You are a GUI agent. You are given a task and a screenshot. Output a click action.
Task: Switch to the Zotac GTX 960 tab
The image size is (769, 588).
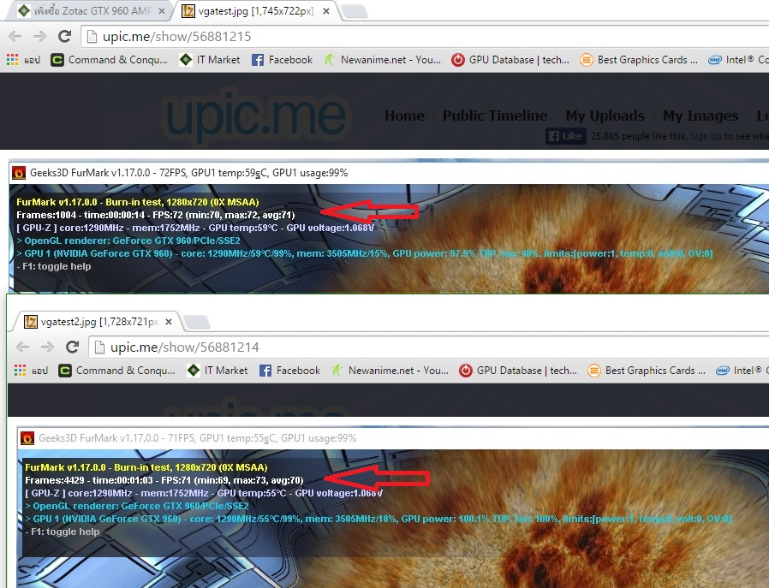pos(91,11)
